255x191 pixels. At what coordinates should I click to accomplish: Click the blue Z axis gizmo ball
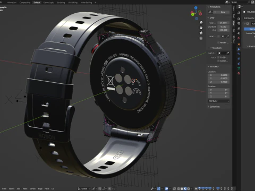click(x=195, y=8)
